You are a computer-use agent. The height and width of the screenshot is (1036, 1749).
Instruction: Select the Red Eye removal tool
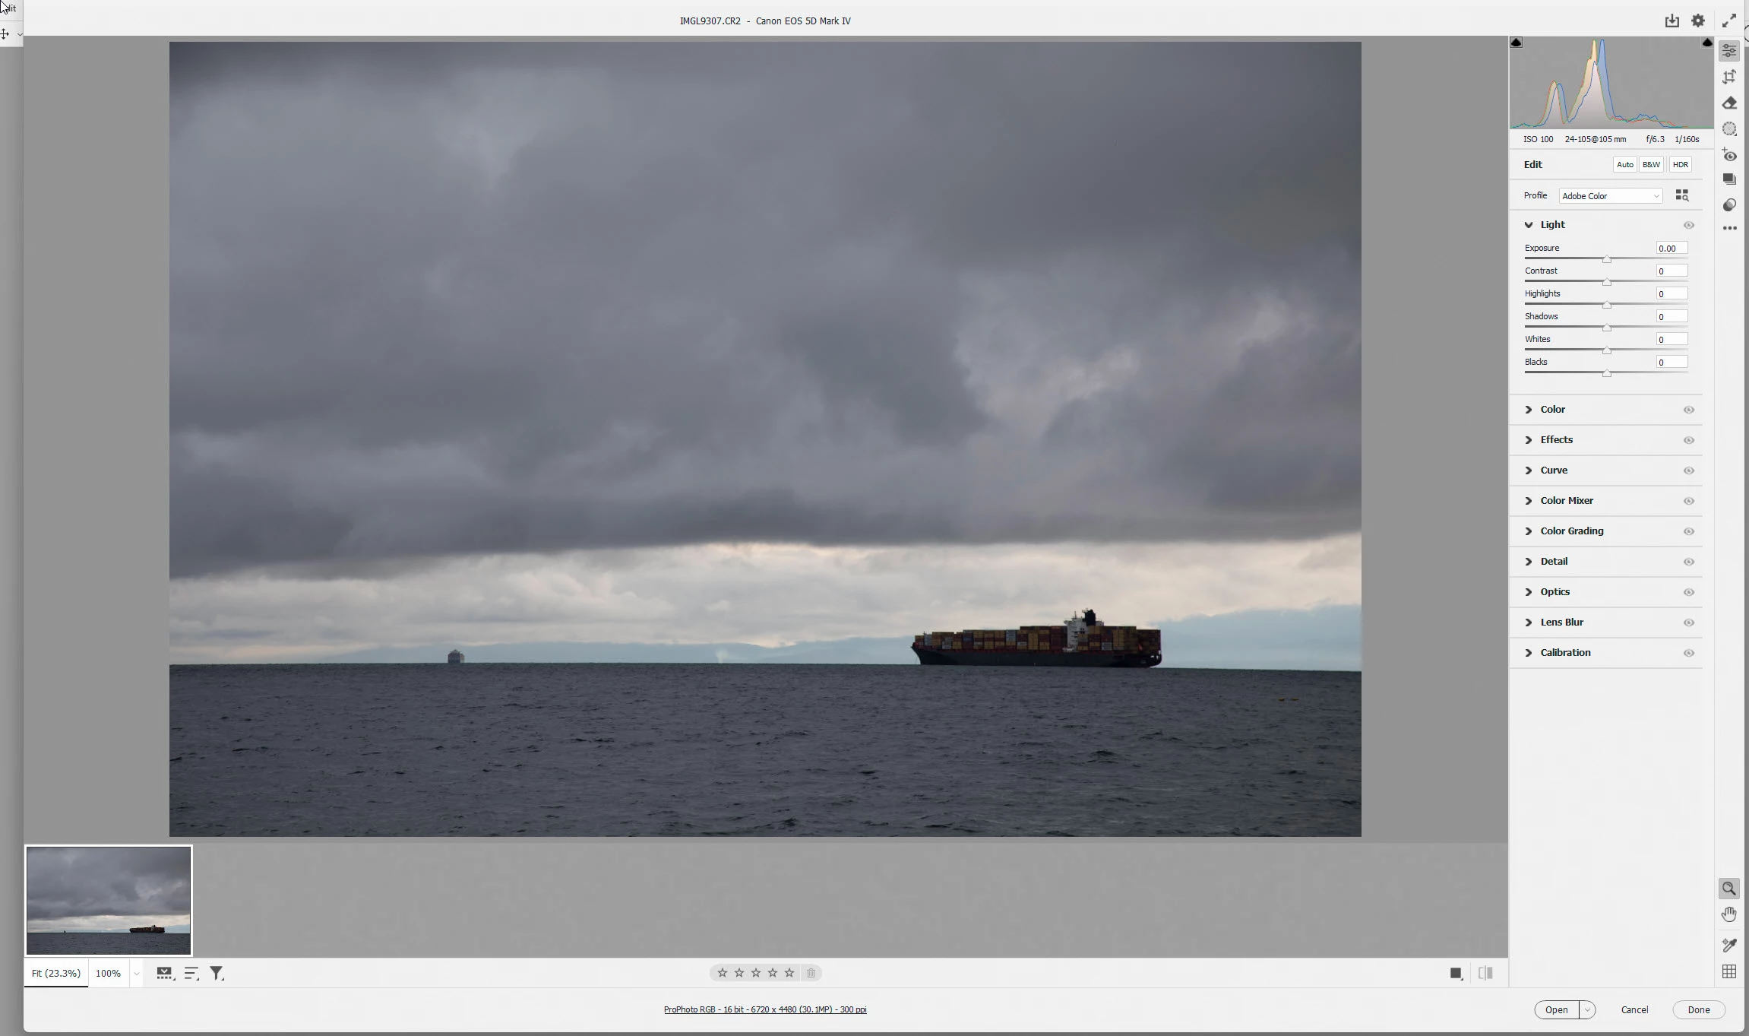(x=1729, y=155)
